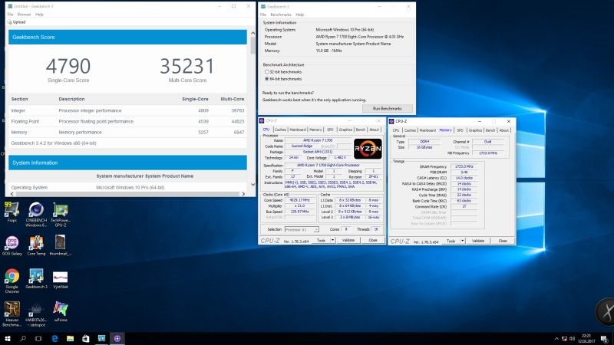The width and height of the screenshot is (614, 345).
Task: Open SPD tab in right CPU-Z window
Action: (x=460, y=130)
